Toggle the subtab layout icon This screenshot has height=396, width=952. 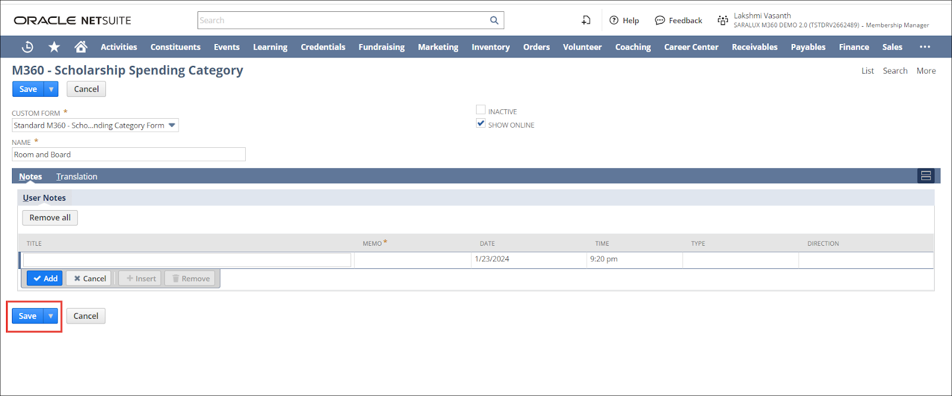tap(926, 176)
